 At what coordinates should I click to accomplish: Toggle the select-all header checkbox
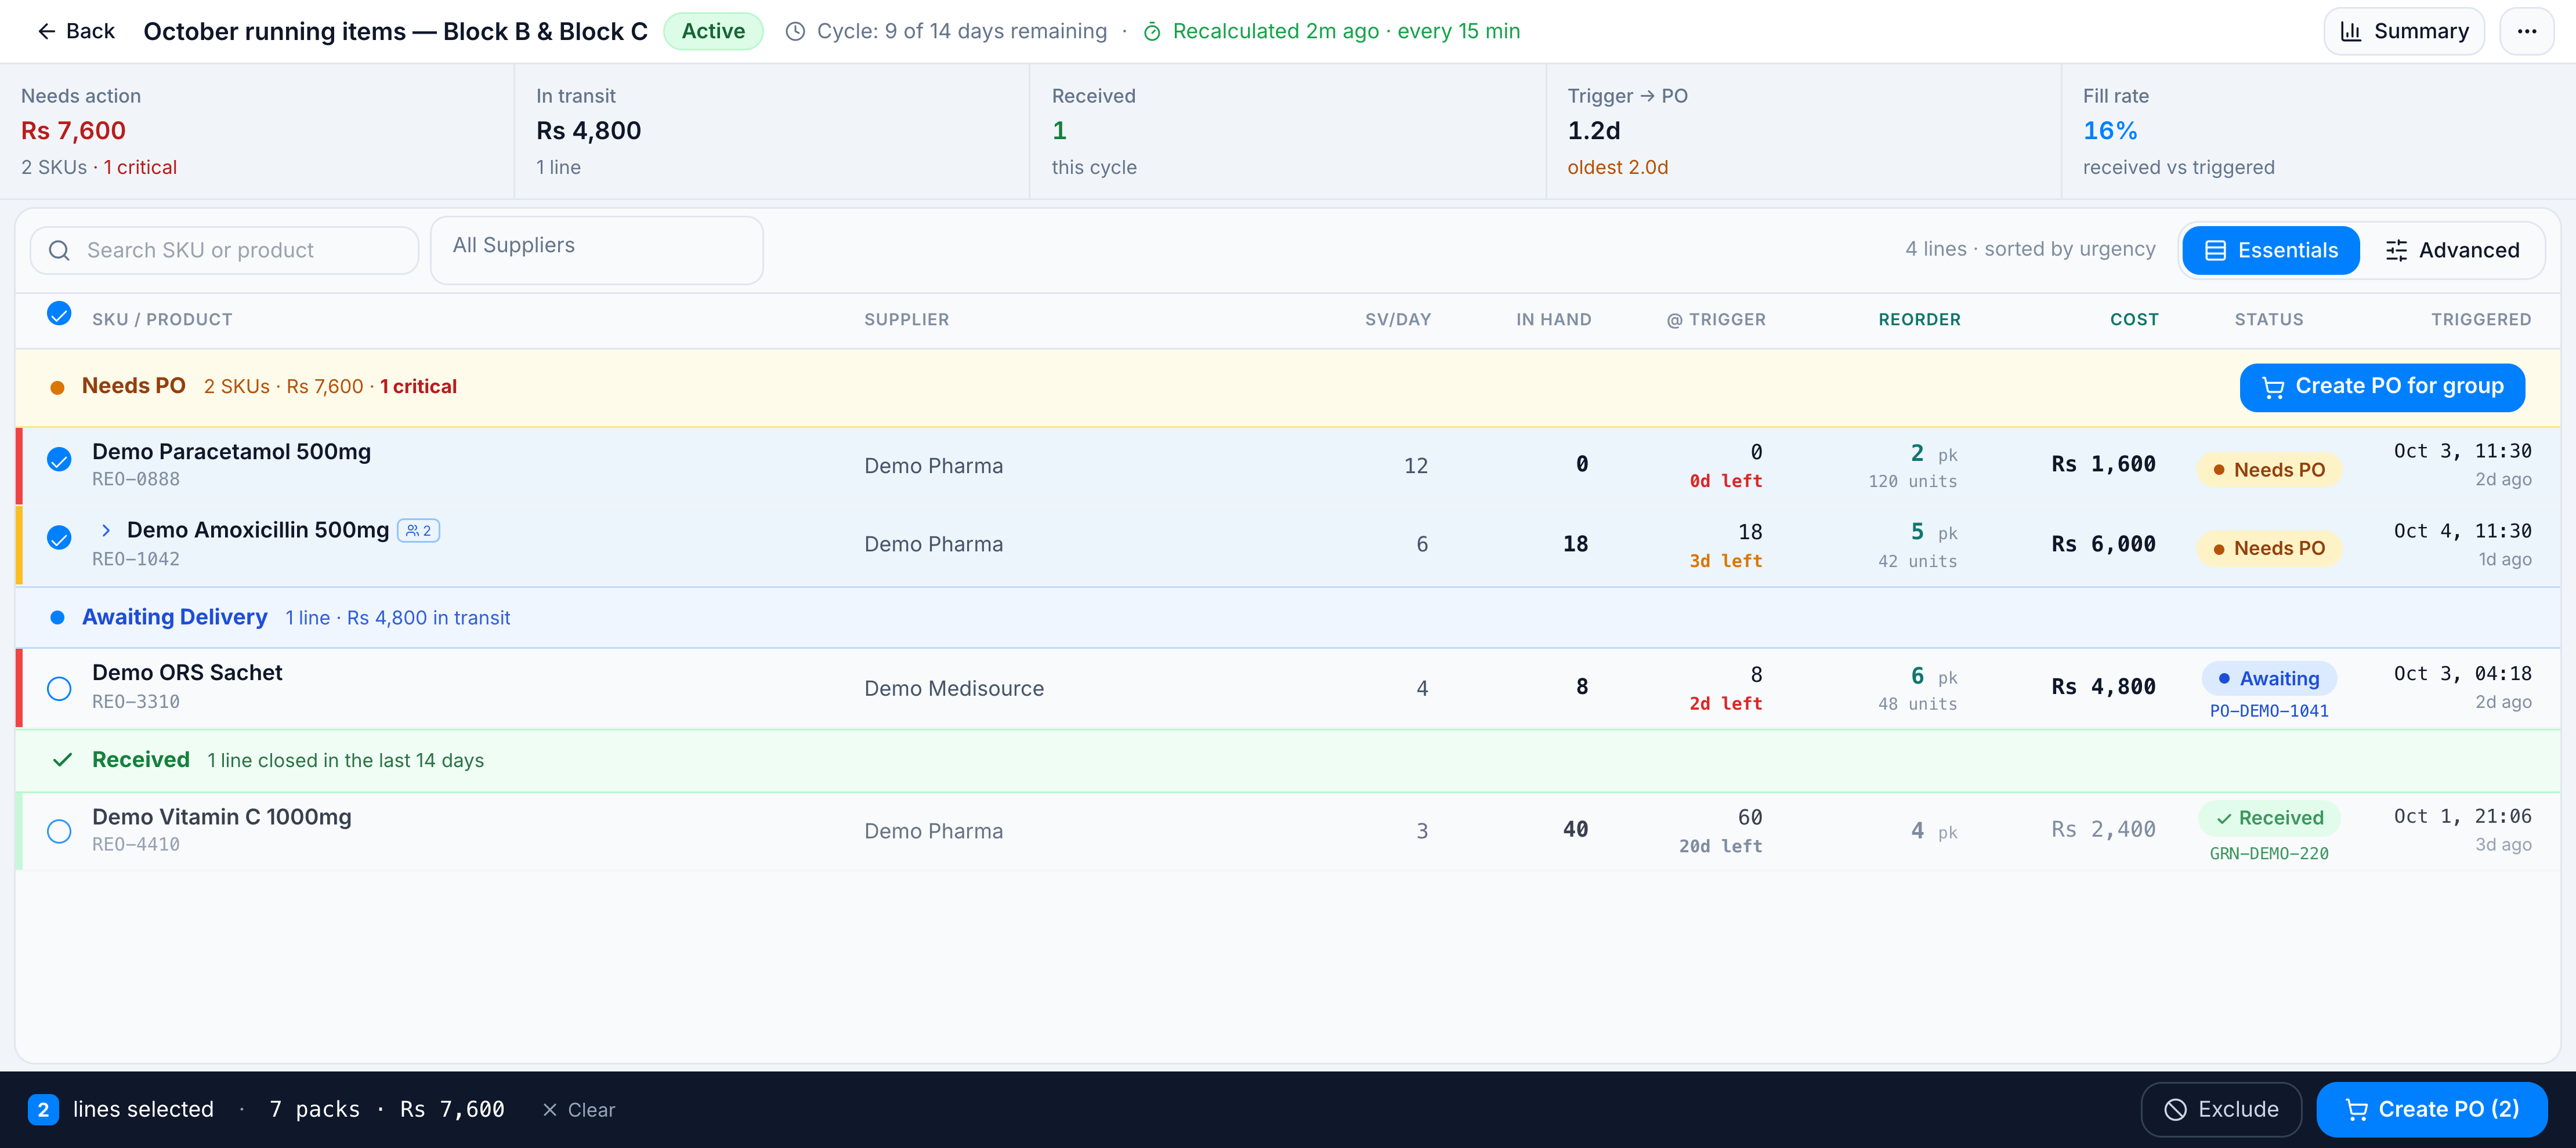pos(59,314)
